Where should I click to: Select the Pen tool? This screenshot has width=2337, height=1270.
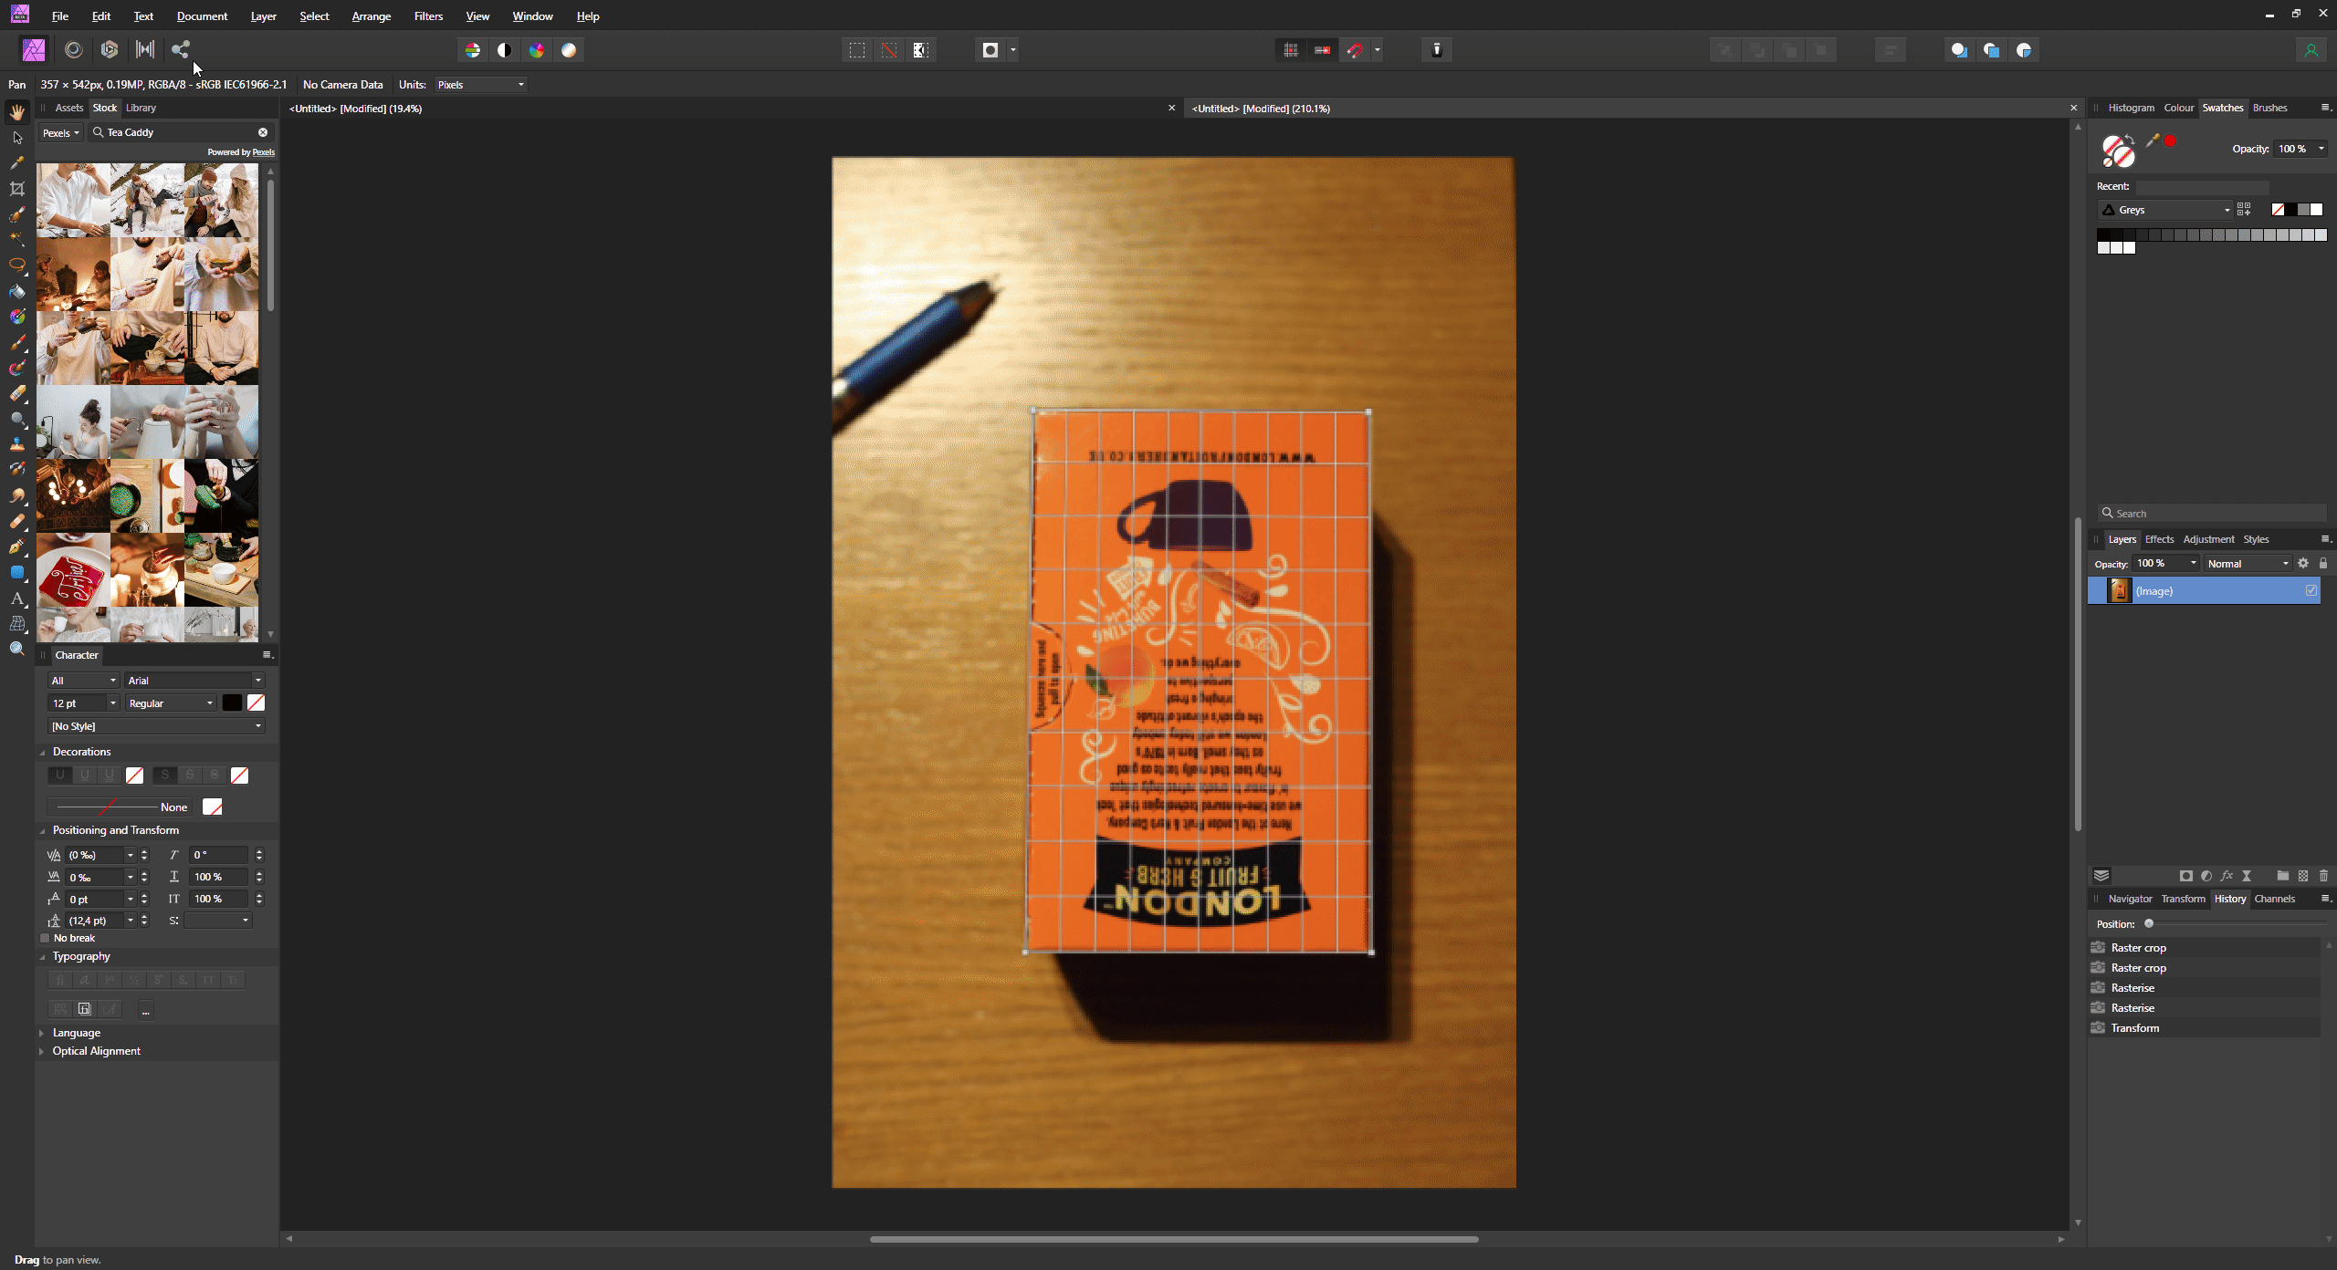(17, 547)
